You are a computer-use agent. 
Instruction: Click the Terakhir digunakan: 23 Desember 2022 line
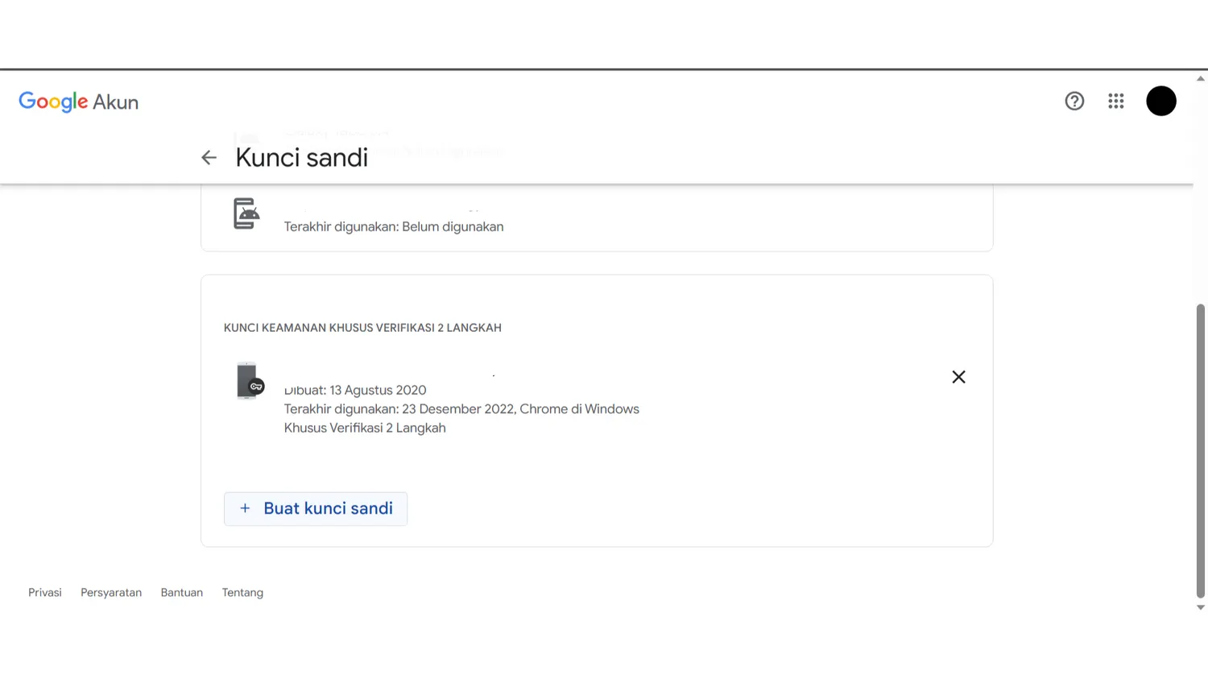(461, 409)
